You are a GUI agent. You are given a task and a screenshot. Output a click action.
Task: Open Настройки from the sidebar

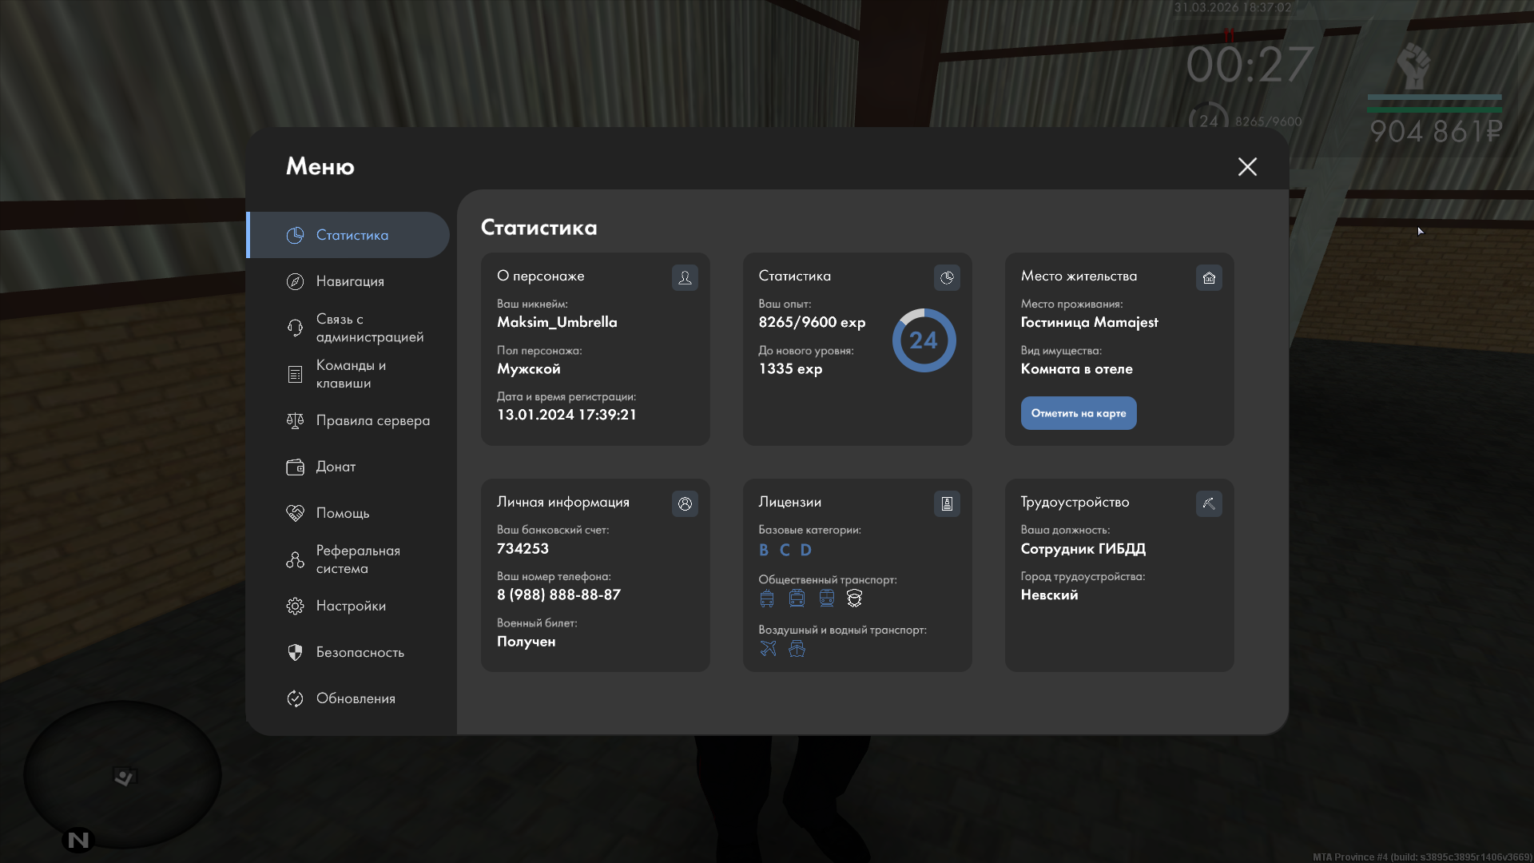pos(350,606)
